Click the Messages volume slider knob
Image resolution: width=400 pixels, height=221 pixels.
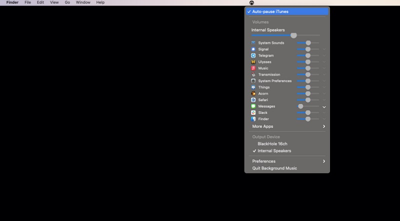coord(300,106)
